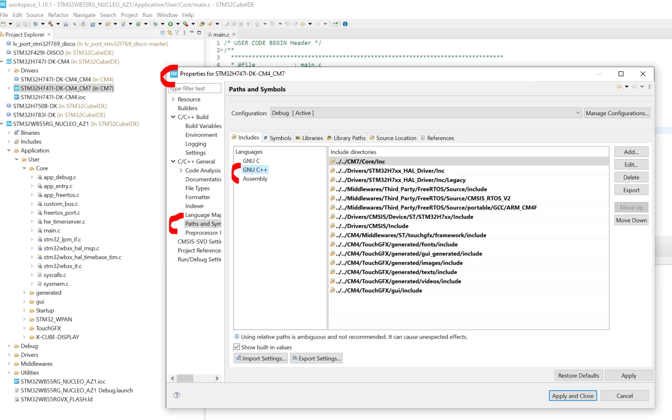Click the Open Perspective toolbar icon
Image resolution: width=672 pixels, height=420 pixels.
click(335, 24)
